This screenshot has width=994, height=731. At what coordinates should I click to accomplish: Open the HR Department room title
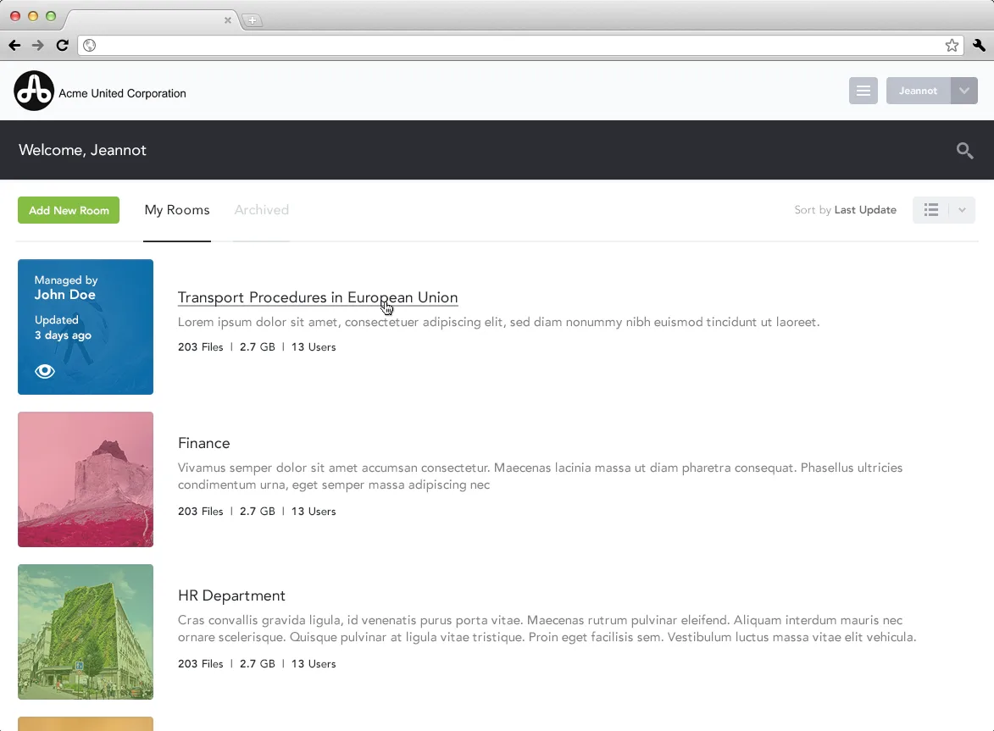(231, 595)
